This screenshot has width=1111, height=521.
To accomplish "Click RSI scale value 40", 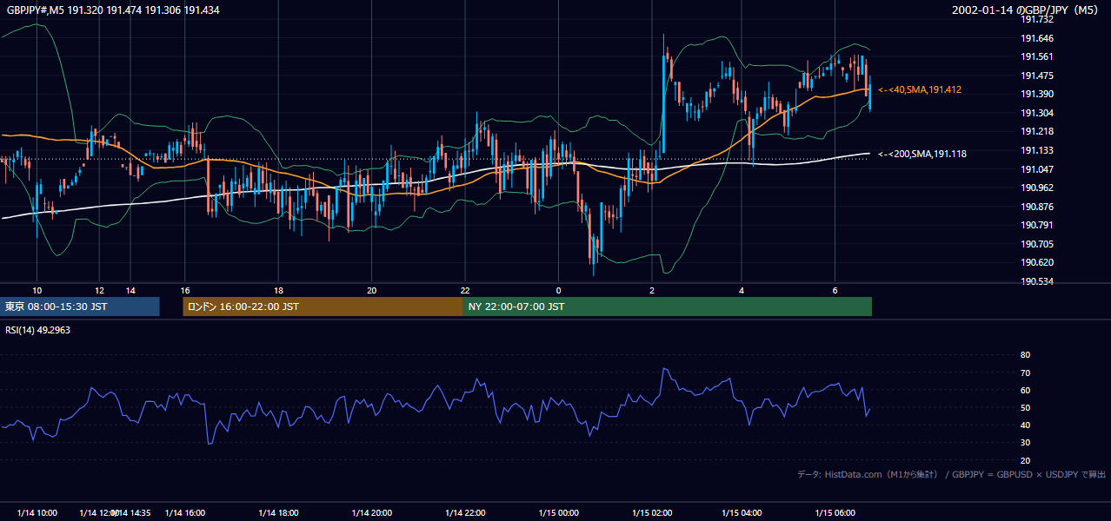I will click(1025, 425).
